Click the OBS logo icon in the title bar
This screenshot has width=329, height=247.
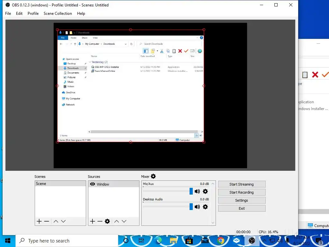click(x=8, y=5)
